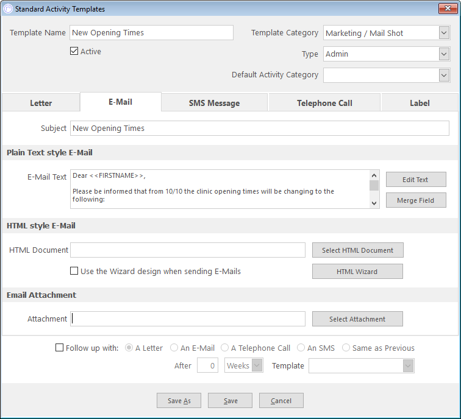This screenshot has height=419, width=461.
Task: Open the Telephone Call tab
Action: (x=324, y=103)
